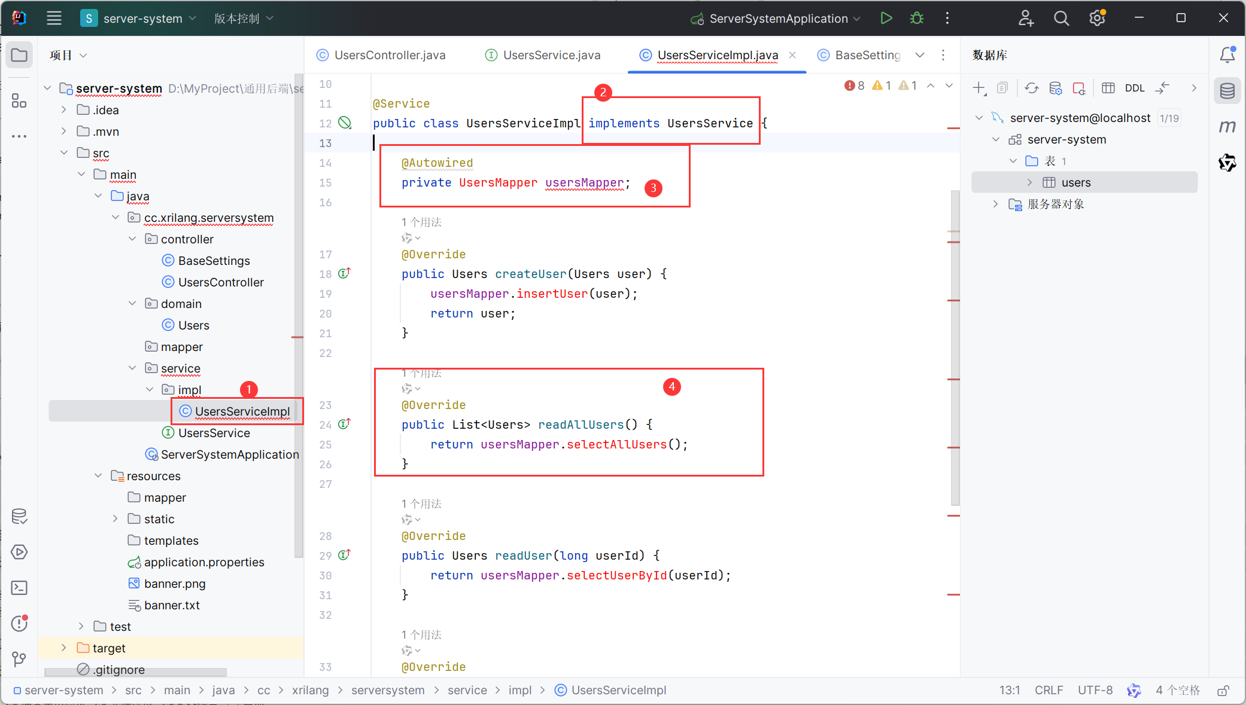Switch to the UsersService.java tab
This screenshot has width=1246, height=705.
551,55
